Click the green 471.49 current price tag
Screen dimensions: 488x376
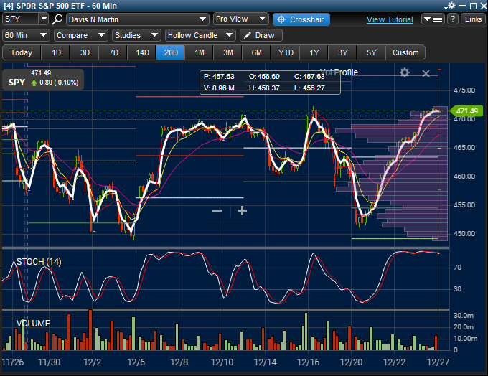coord(466,111)
